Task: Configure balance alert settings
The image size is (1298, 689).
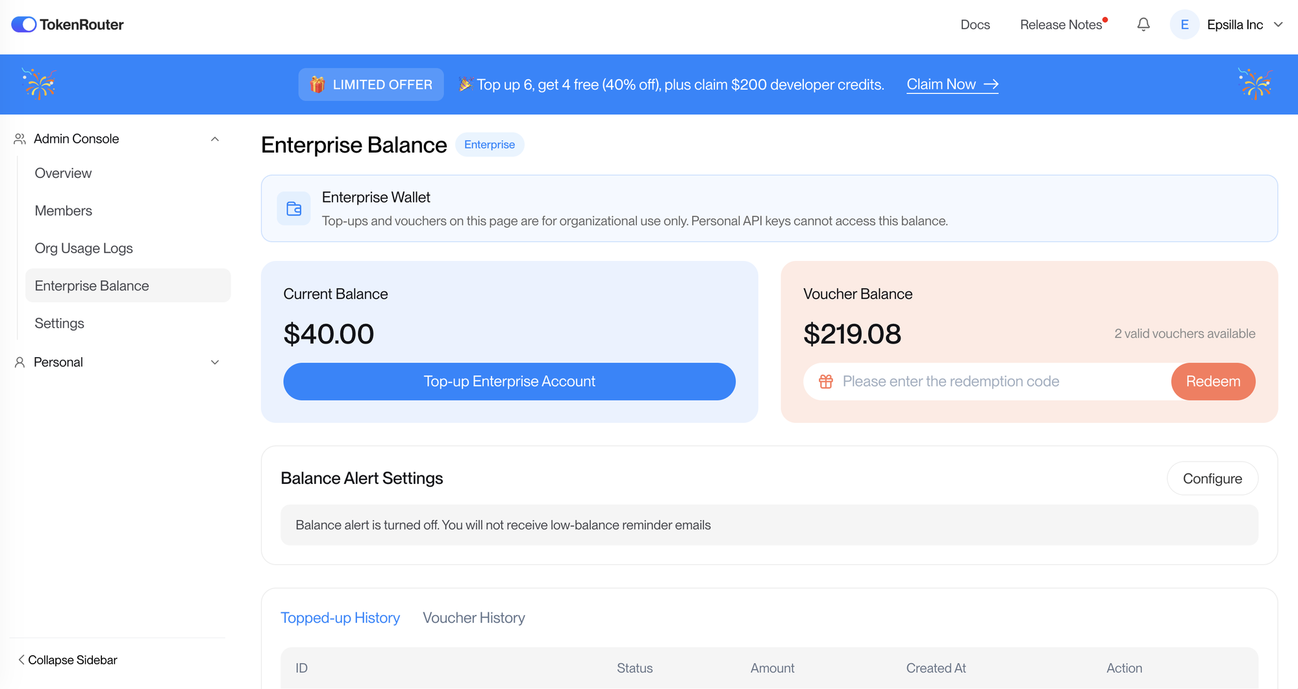Action: click(x=1212, y=479)
